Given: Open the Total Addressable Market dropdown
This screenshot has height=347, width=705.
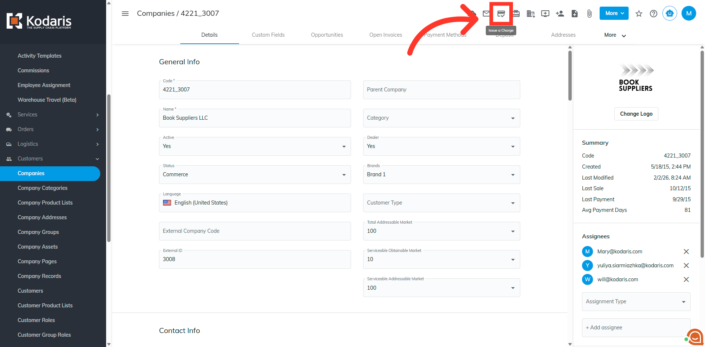Looking at the screenshot, I should 441,231.
